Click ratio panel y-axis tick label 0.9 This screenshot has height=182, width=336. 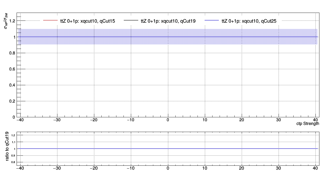tap(14, 155)
